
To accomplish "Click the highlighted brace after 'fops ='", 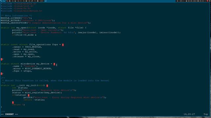I will (63, 45).
